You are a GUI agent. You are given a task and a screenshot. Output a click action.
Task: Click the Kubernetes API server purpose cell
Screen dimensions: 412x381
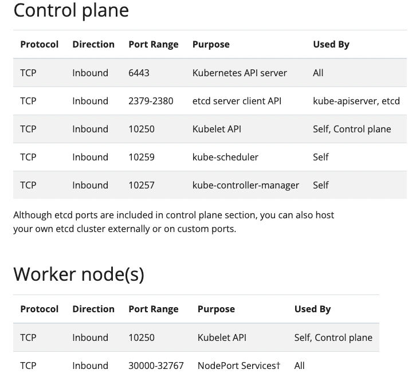coord(240,73)
